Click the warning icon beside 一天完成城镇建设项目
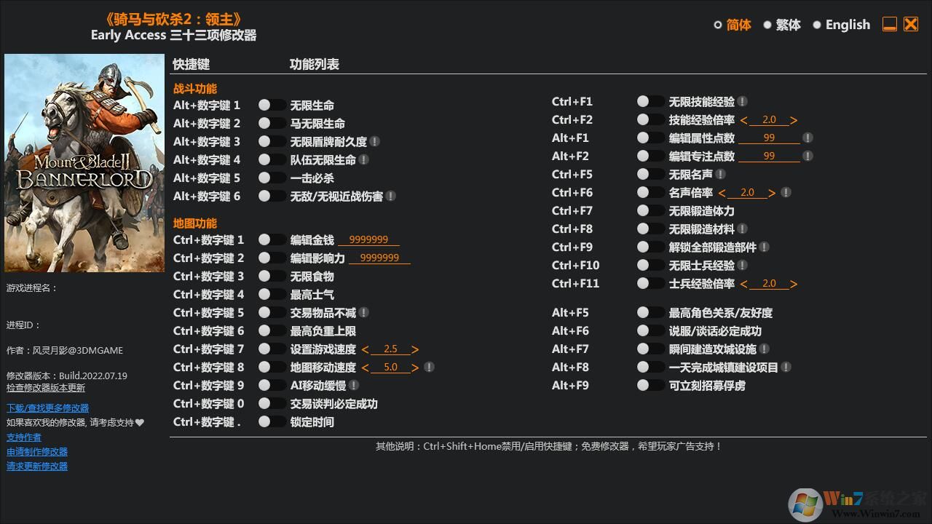 786,367
